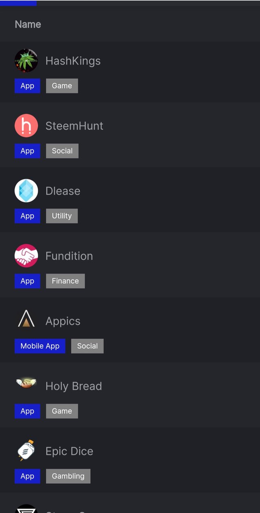Click the App tag under Holy Bread
Viewport: 260px width, 513px height.
click(27, 411)
